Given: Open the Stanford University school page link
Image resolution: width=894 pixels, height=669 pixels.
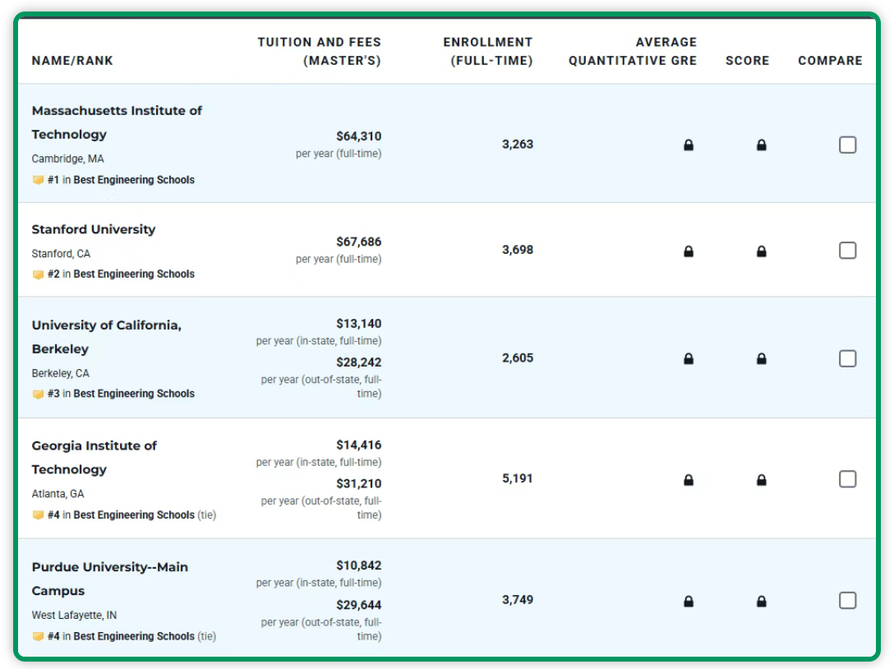Looking at the screenshot, I should click(x=94, y=229).
